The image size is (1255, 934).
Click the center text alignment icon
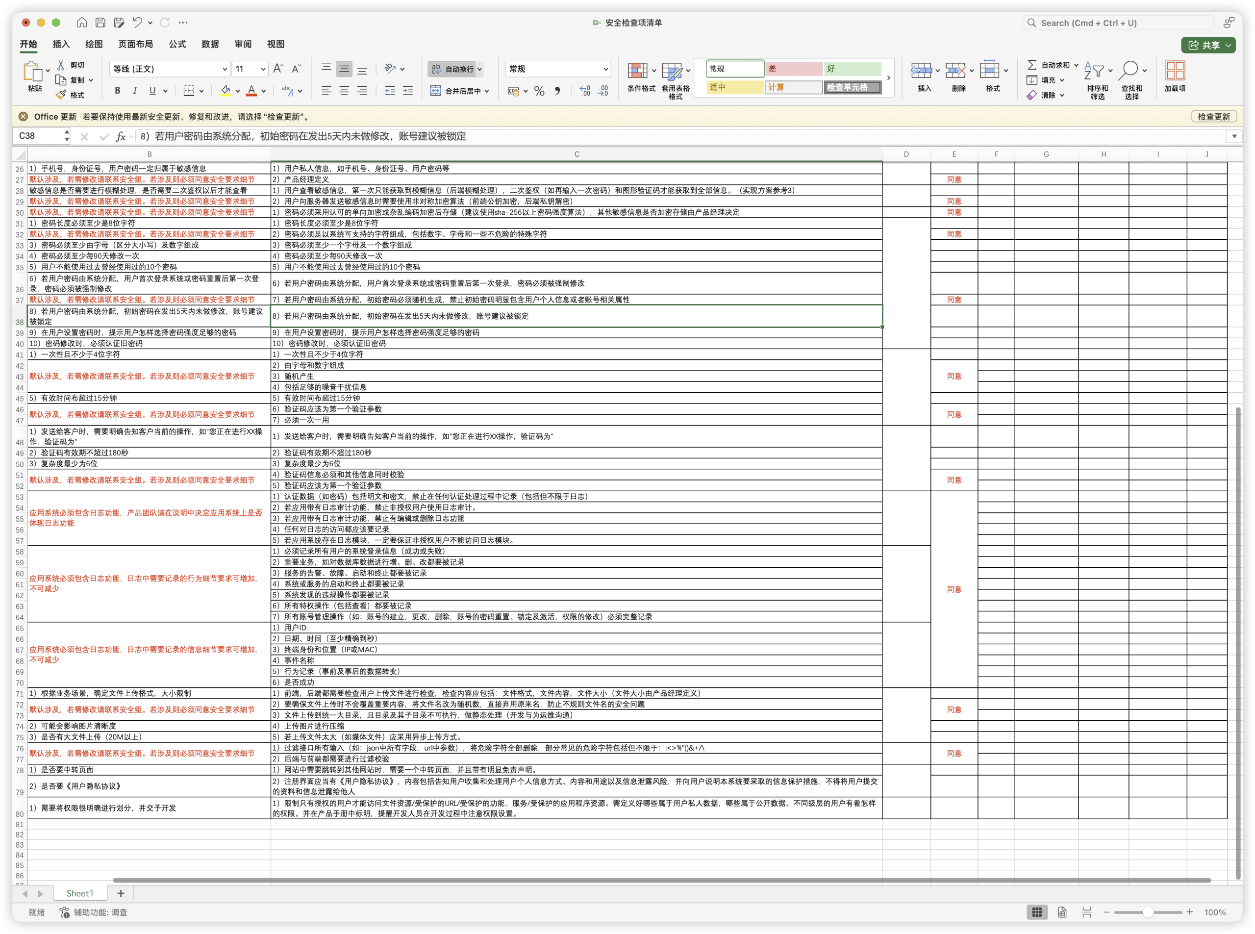pyautogui.click(x=344, y=91)
